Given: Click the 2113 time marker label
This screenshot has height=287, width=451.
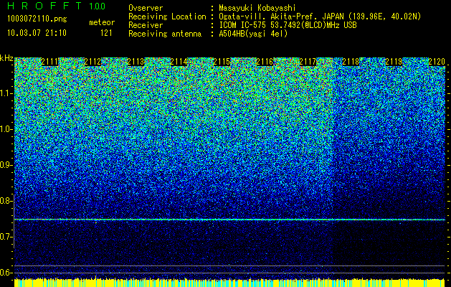Looking at the screenshot, I should point(136,62).
